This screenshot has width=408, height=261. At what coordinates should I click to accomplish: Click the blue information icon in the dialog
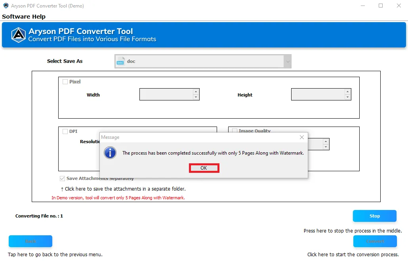pos(110,153)
